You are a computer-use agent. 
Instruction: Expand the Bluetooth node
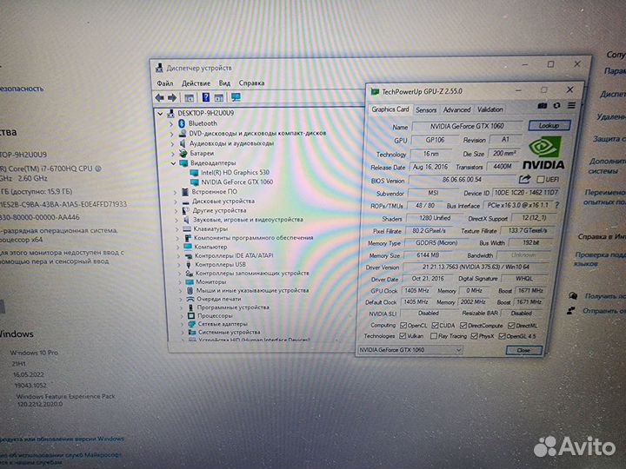(x=171, y=123)
